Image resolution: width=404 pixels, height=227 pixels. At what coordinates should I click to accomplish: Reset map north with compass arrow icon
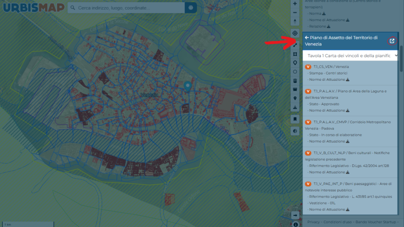point(295,22)
